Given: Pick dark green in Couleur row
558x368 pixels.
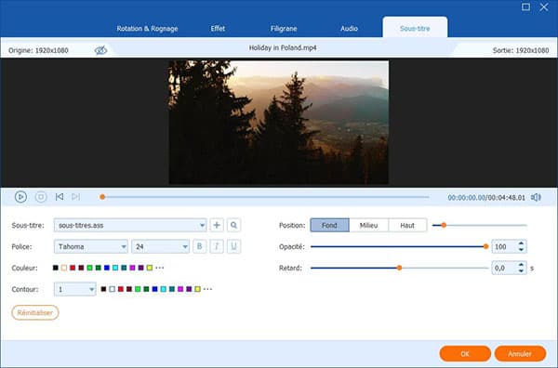Looking at the screenshot, I should [x=99, y=268].
